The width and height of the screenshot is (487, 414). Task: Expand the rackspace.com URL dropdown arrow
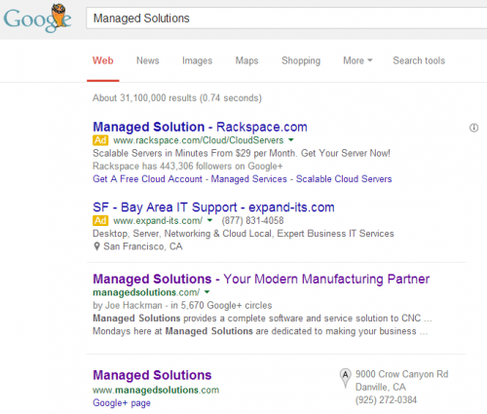291,140
